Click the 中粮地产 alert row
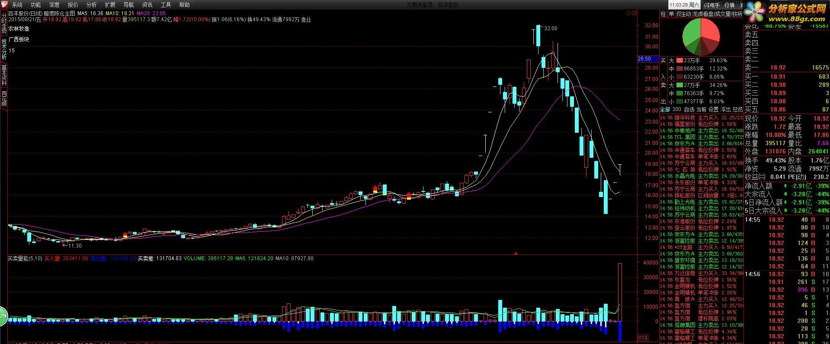Screen dimensions: 830x344 coord(702,131)
